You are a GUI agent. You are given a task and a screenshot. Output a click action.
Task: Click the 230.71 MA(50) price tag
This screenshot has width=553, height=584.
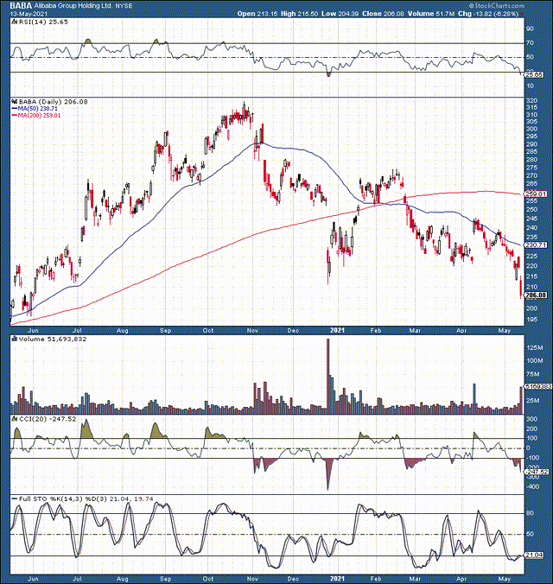536,245
